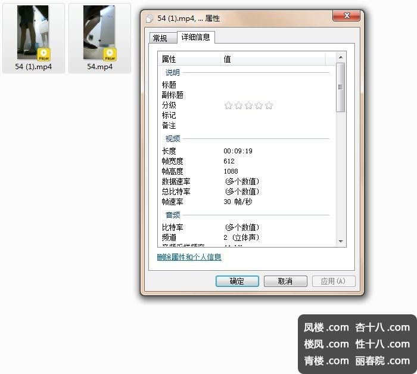Click the scrollbar down arrow
Screen dimensions: 417x374
(341, 242)
